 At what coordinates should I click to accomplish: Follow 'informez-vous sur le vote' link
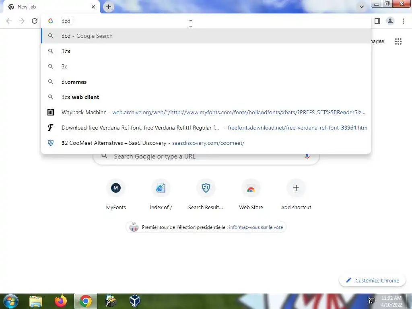256,227
